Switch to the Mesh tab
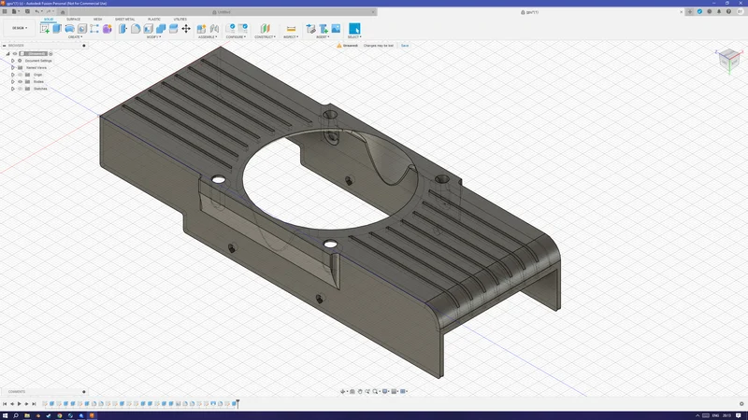Viewport: 748px width, 420px height. [x=98, y=20]
